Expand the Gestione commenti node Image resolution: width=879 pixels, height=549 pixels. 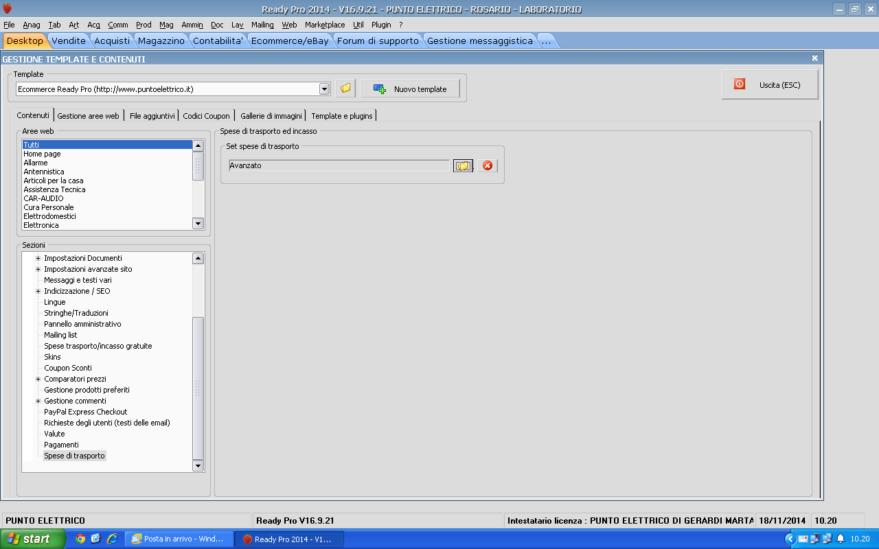[38, 401]
